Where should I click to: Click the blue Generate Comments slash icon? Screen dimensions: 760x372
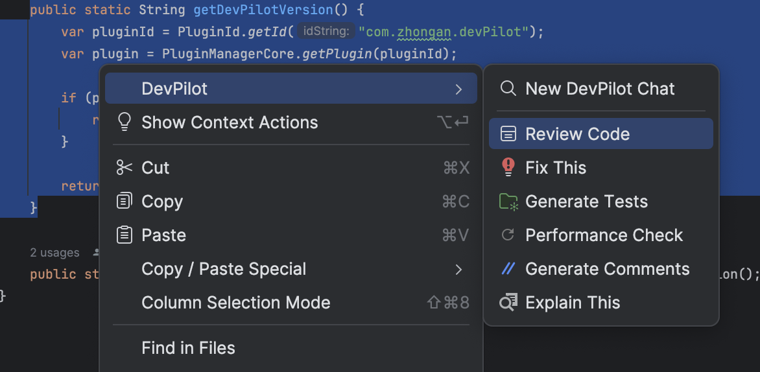(508, 269)
